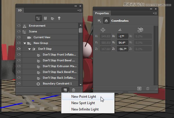Viewport: 174px width, 118px height.
Task: Open the light properties icon in Properties panel
Action: click(x=99, y=21)
